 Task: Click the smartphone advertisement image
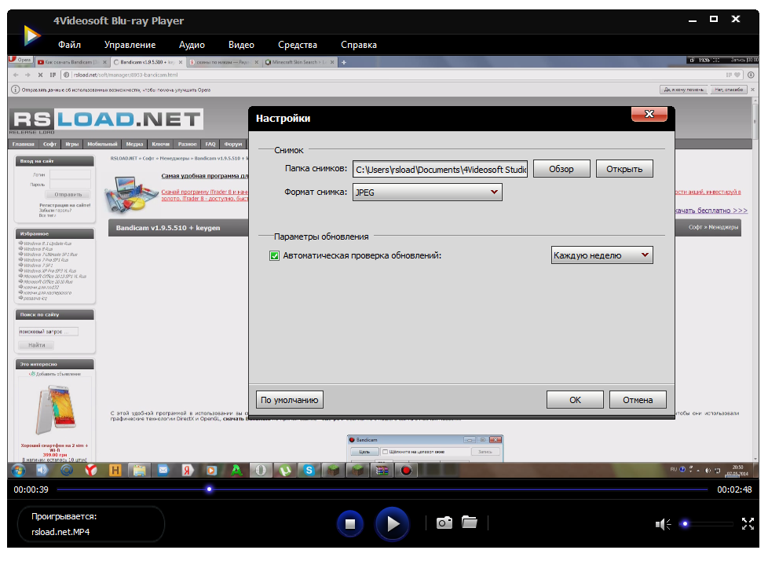55,409
